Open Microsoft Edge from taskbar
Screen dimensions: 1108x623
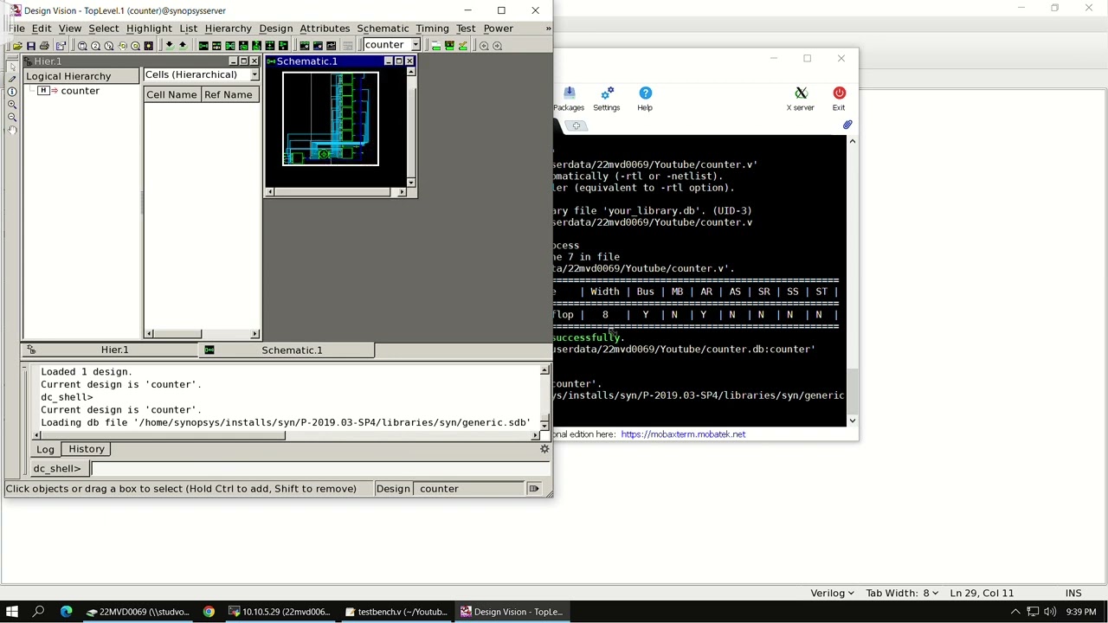(x=66, y=612)
